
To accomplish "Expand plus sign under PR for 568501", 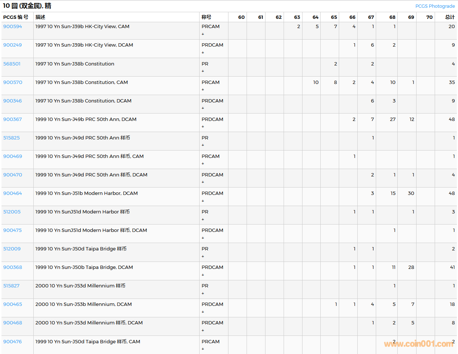I will pos(203,71).
